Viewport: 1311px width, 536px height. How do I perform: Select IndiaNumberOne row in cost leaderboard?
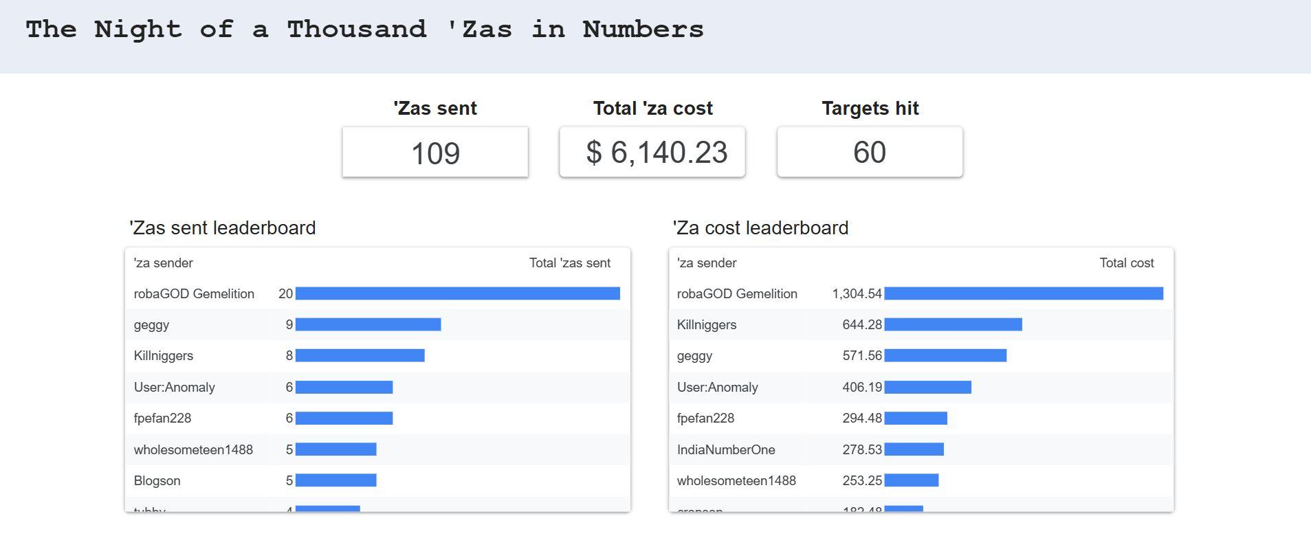point(726,450)
